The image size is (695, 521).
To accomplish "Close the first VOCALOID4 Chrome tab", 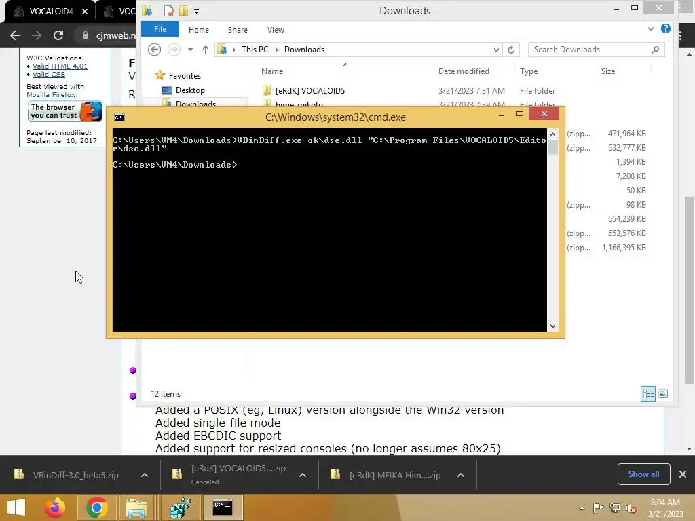I will click(85, 12).
